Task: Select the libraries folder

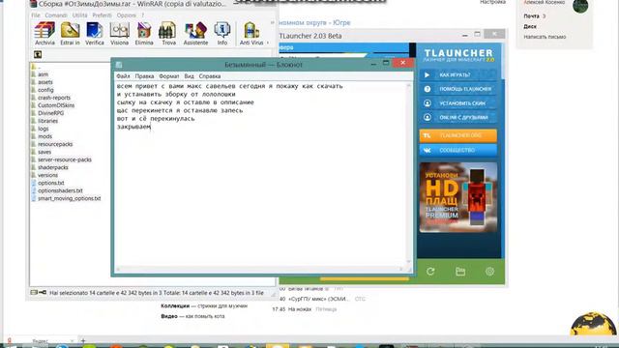Action: (47, 121)
